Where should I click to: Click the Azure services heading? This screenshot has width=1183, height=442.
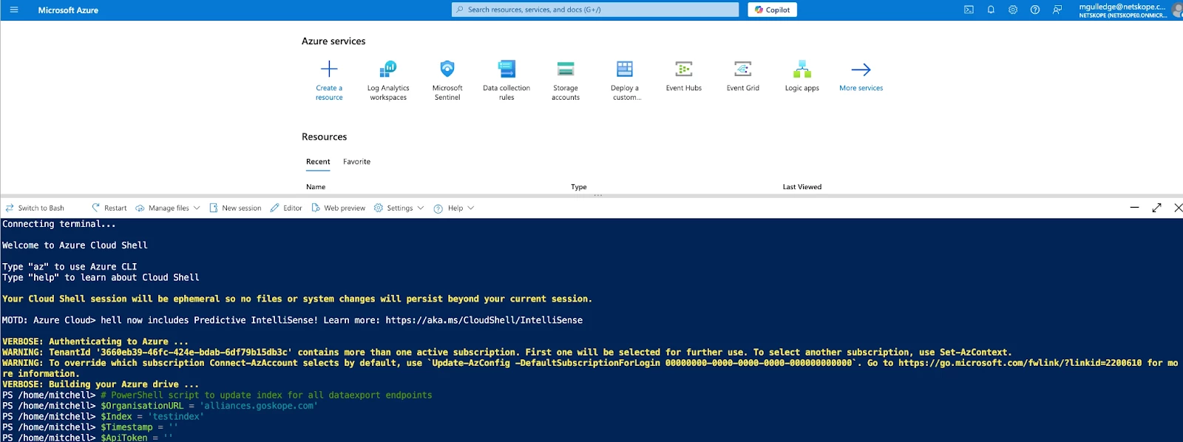click(333, 41)
